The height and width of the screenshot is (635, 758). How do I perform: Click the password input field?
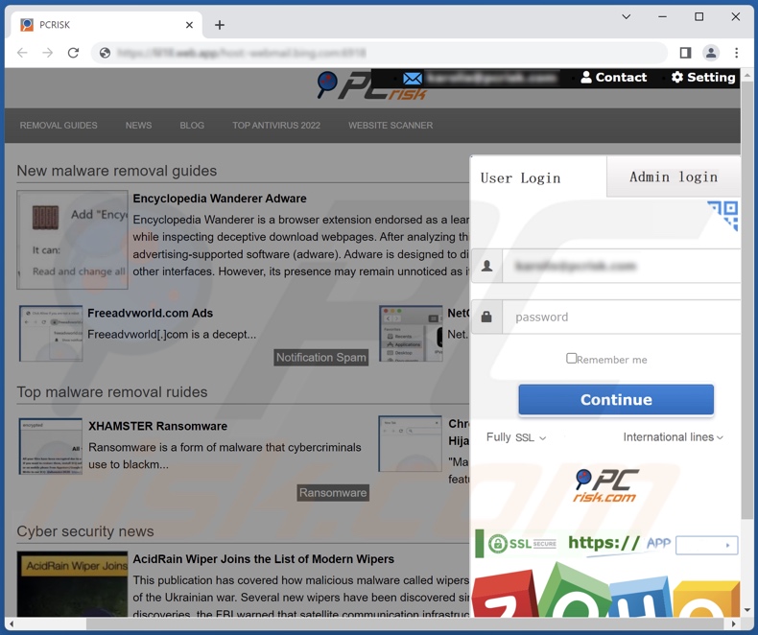coord(622,317)
